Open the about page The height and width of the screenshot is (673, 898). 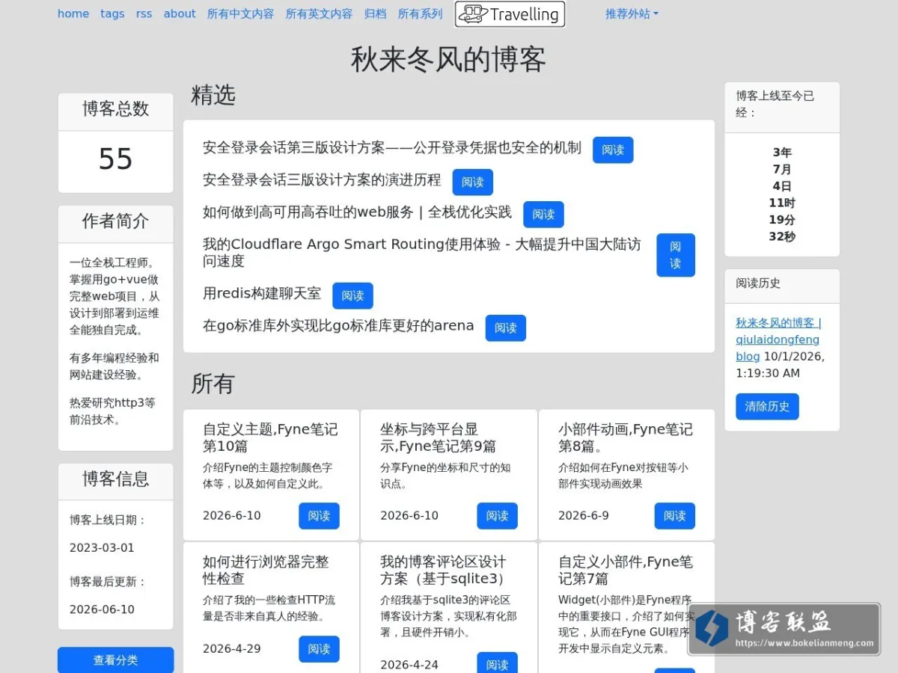(x=180, y=13)
